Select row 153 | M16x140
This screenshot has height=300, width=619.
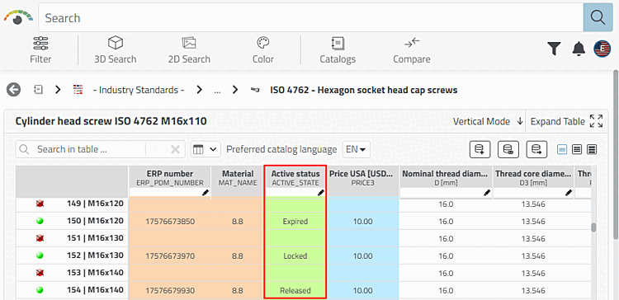pos(95,273)
